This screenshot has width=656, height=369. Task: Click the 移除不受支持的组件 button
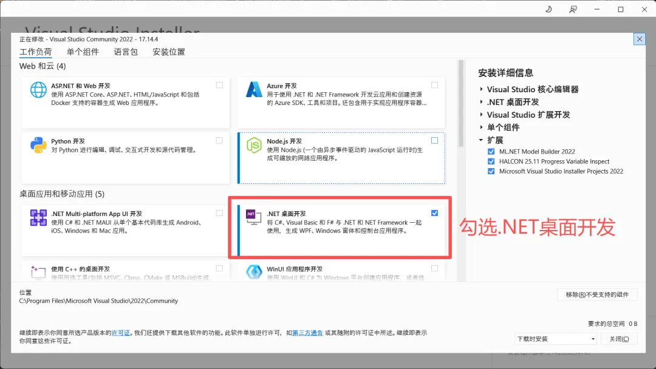[x=597, y=294]
